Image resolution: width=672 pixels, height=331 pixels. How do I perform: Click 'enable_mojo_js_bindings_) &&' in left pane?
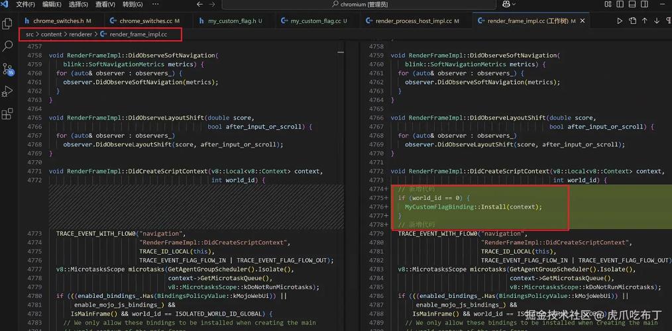pos(125,305)
